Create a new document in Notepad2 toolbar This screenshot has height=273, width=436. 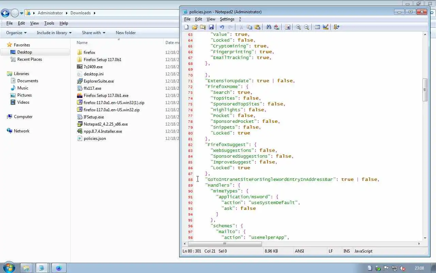coord(186,27)
